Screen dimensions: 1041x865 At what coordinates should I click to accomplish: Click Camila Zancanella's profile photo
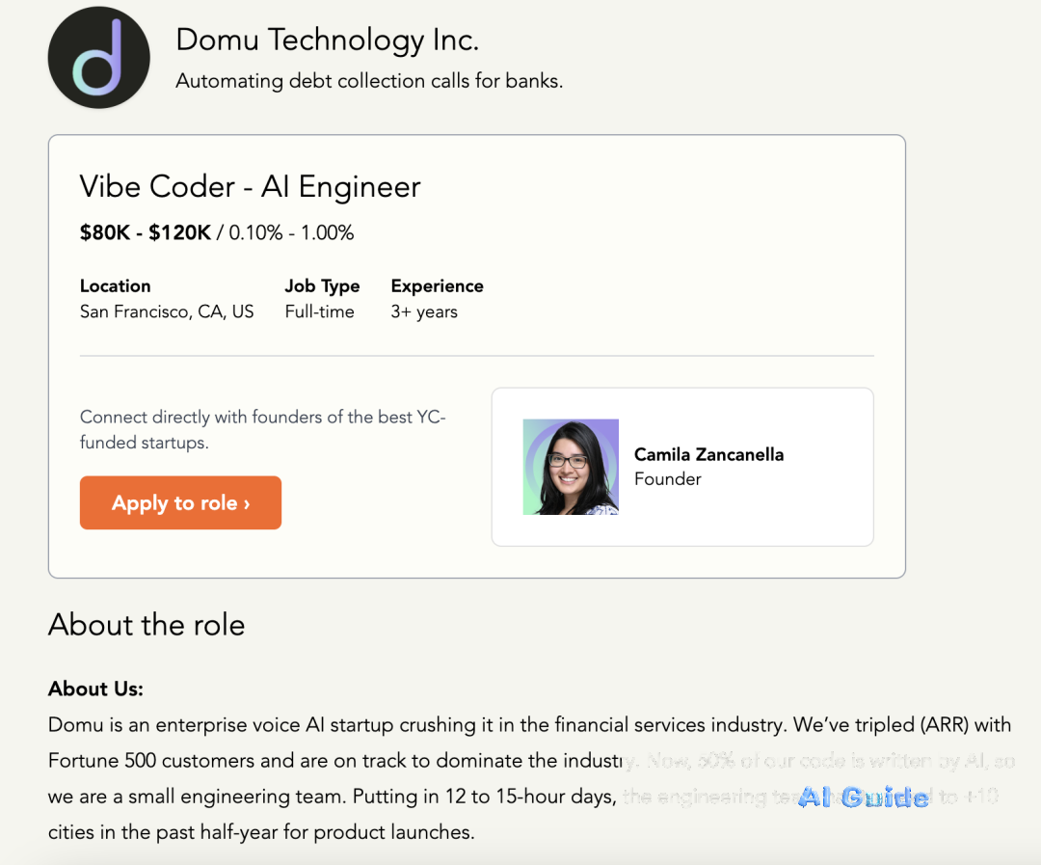pyautogui.click(x=571, y=467)
